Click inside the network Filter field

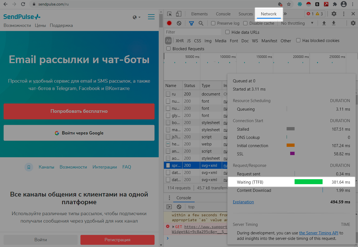click(193, 32)
